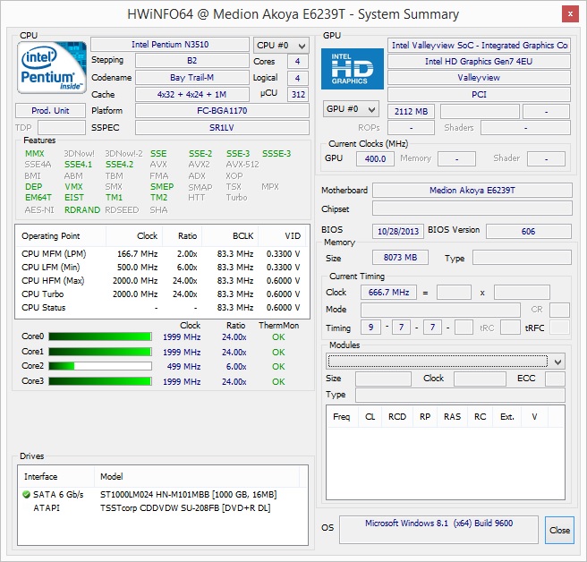587x562 pixels.
Task: Click the Core0 ThermMon OK status
Action: [x=278, y=337]
